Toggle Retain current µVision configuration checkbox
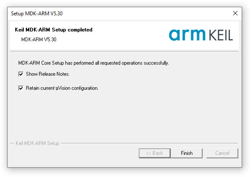The width and height of the screenshot is (251, 177). pyautogui.click(x=21, y=88)
